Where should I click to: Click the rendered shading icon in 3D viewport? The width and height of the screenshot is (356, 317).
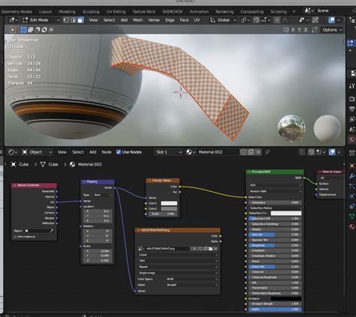pos(331,20)
